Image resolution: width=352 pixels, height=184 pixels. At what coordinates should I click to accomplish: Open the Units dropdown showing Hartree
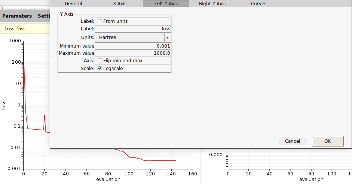click(x=129, y=37)
